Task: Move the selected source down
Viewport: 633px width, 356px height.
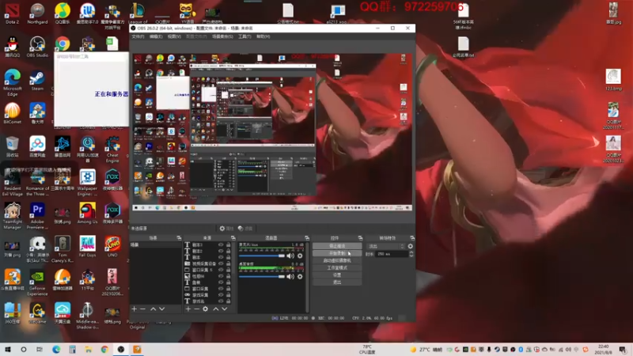Action: (x=225, y=309)
